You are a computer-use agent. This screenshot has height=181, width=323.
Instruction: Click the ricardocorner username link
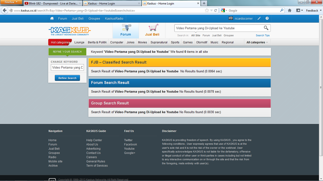pyautogui.click(x=244, y=18)
